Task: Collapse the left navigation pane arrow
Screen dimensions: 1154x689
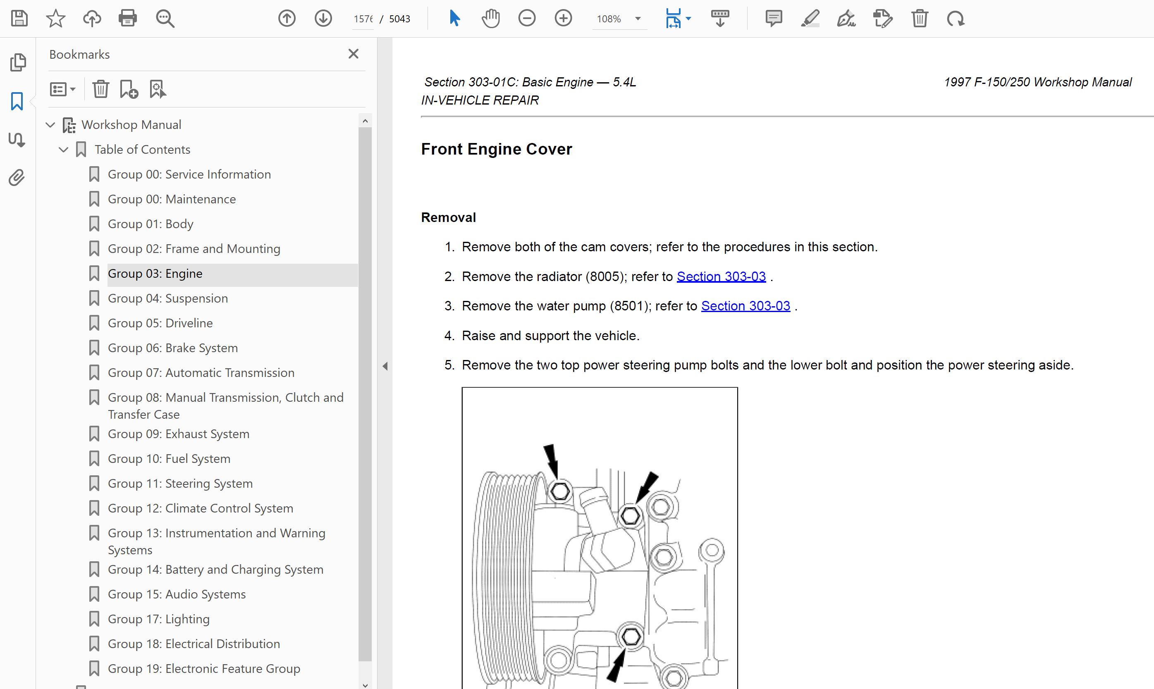Action: tap(385, 366)
